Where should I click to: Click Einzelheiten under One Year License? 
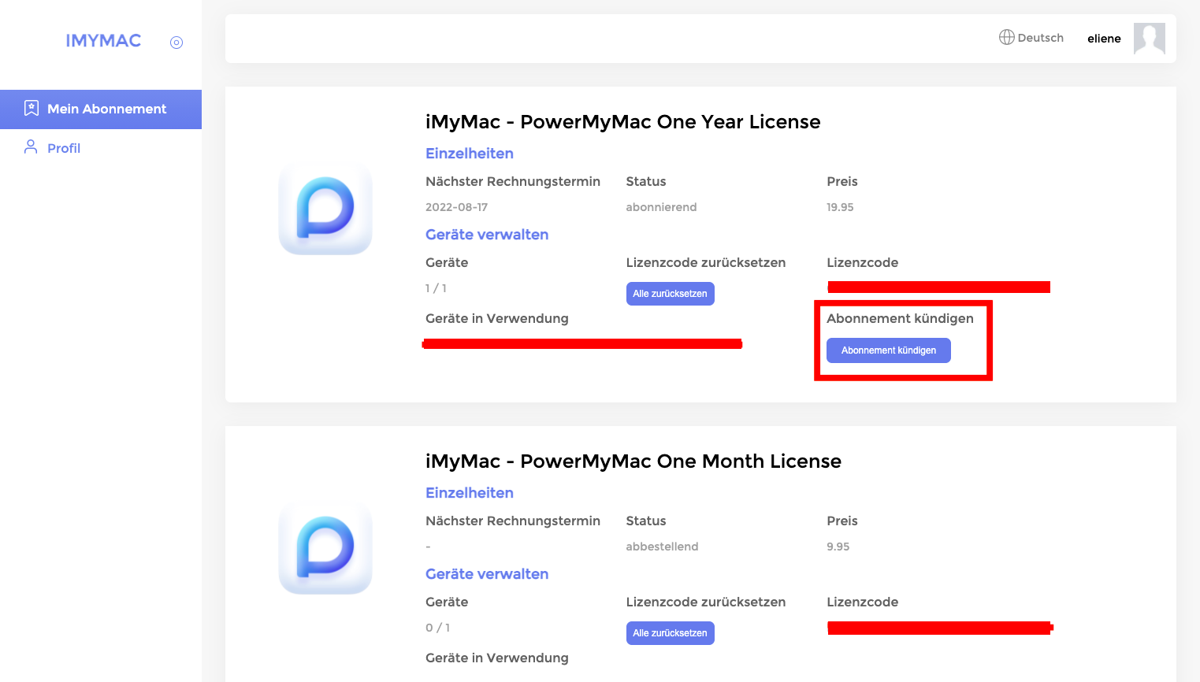pos(470,154)
